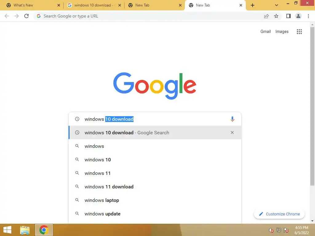Open the Gmail link

(x=265, y=32)
